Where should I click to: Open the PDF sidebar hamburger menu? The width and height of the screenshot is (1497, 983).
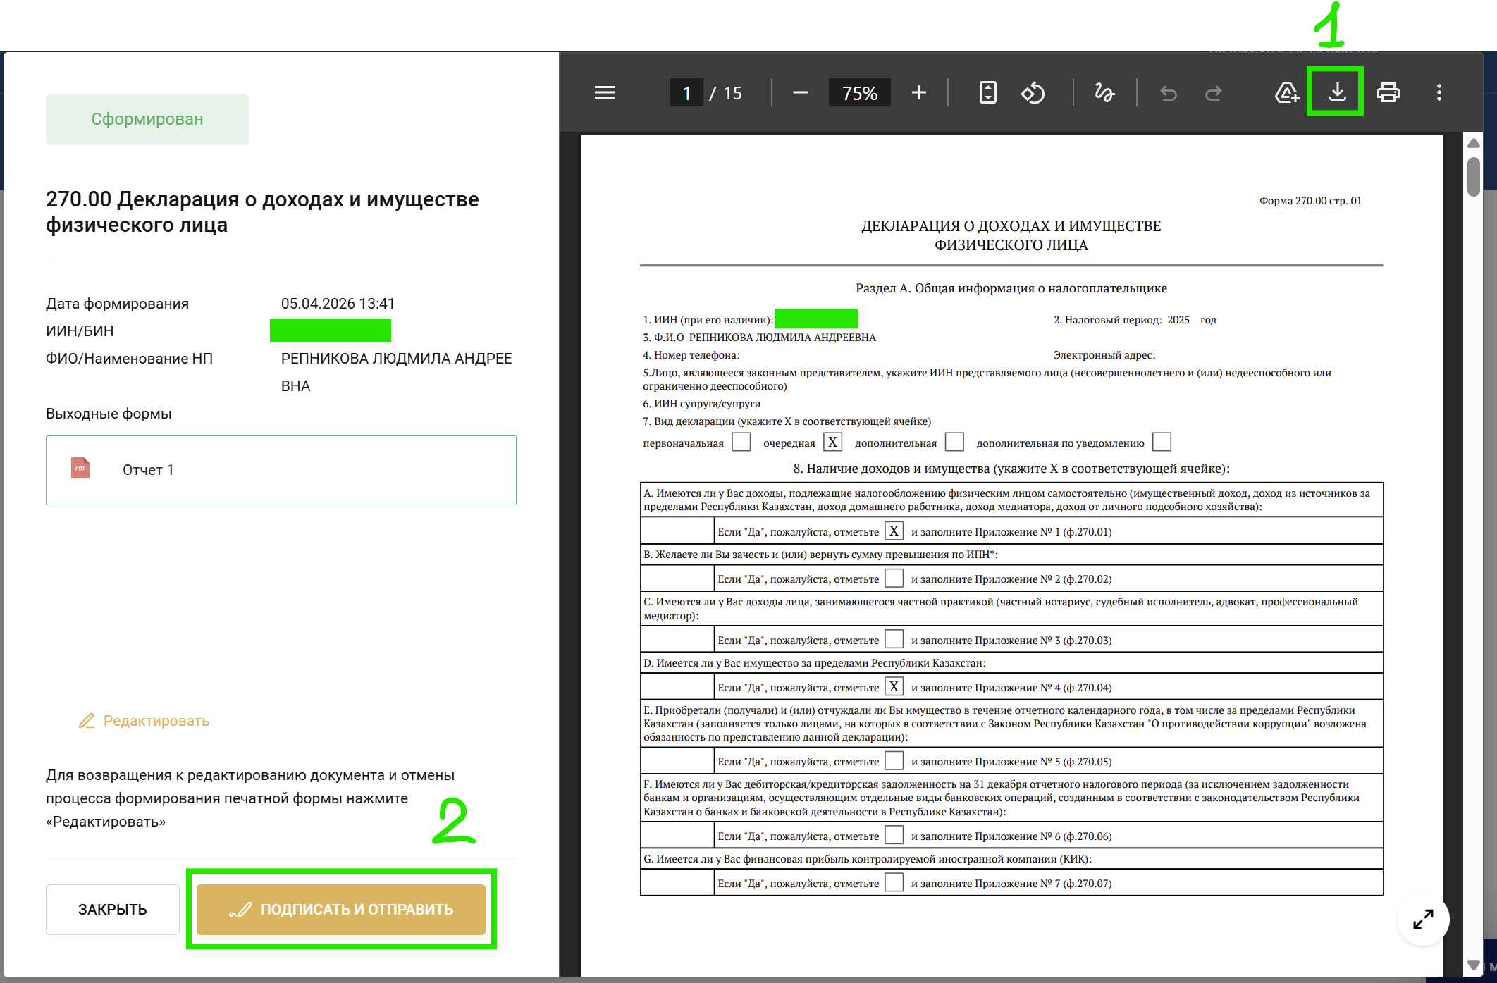click(x=604, y=93)
